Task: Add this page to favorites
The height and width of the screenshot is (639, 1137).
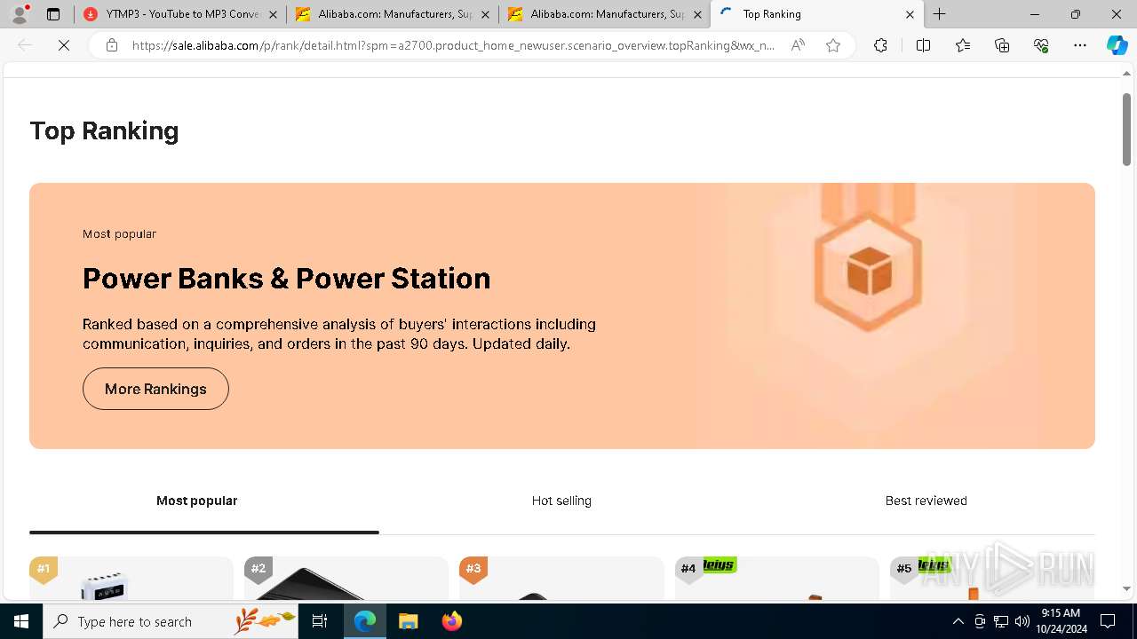Action: 833,45
